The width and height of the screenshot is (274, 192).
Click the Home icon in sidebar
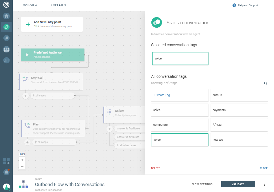tap(6, 16)
